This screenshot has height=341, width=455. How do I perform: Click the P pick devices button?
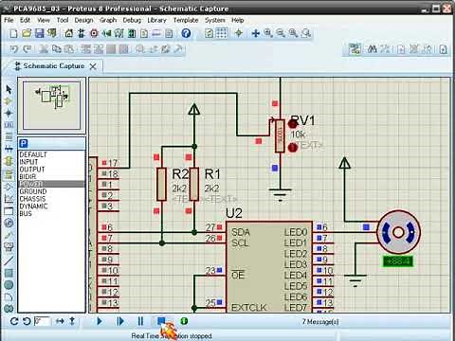coord(24,144)
